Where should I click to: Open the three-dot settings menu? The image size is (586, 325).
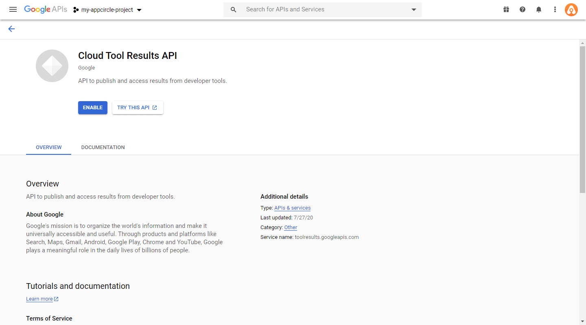coord(555,9)
